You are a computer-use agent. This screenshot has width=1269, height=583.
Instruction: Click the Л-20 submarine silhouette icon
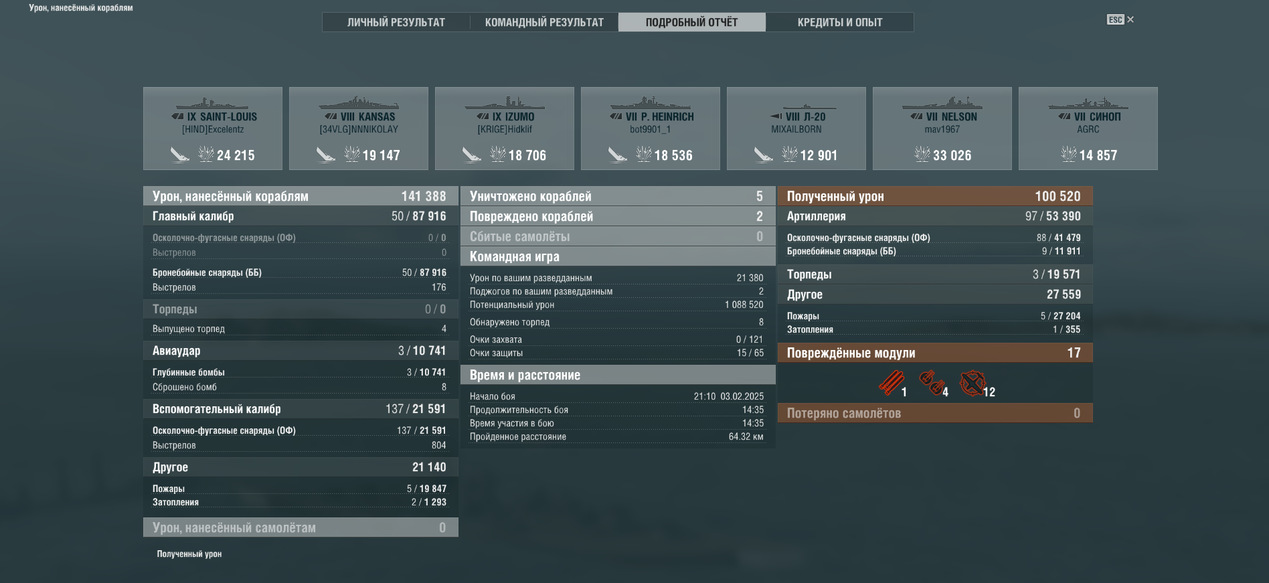(796, 105)
